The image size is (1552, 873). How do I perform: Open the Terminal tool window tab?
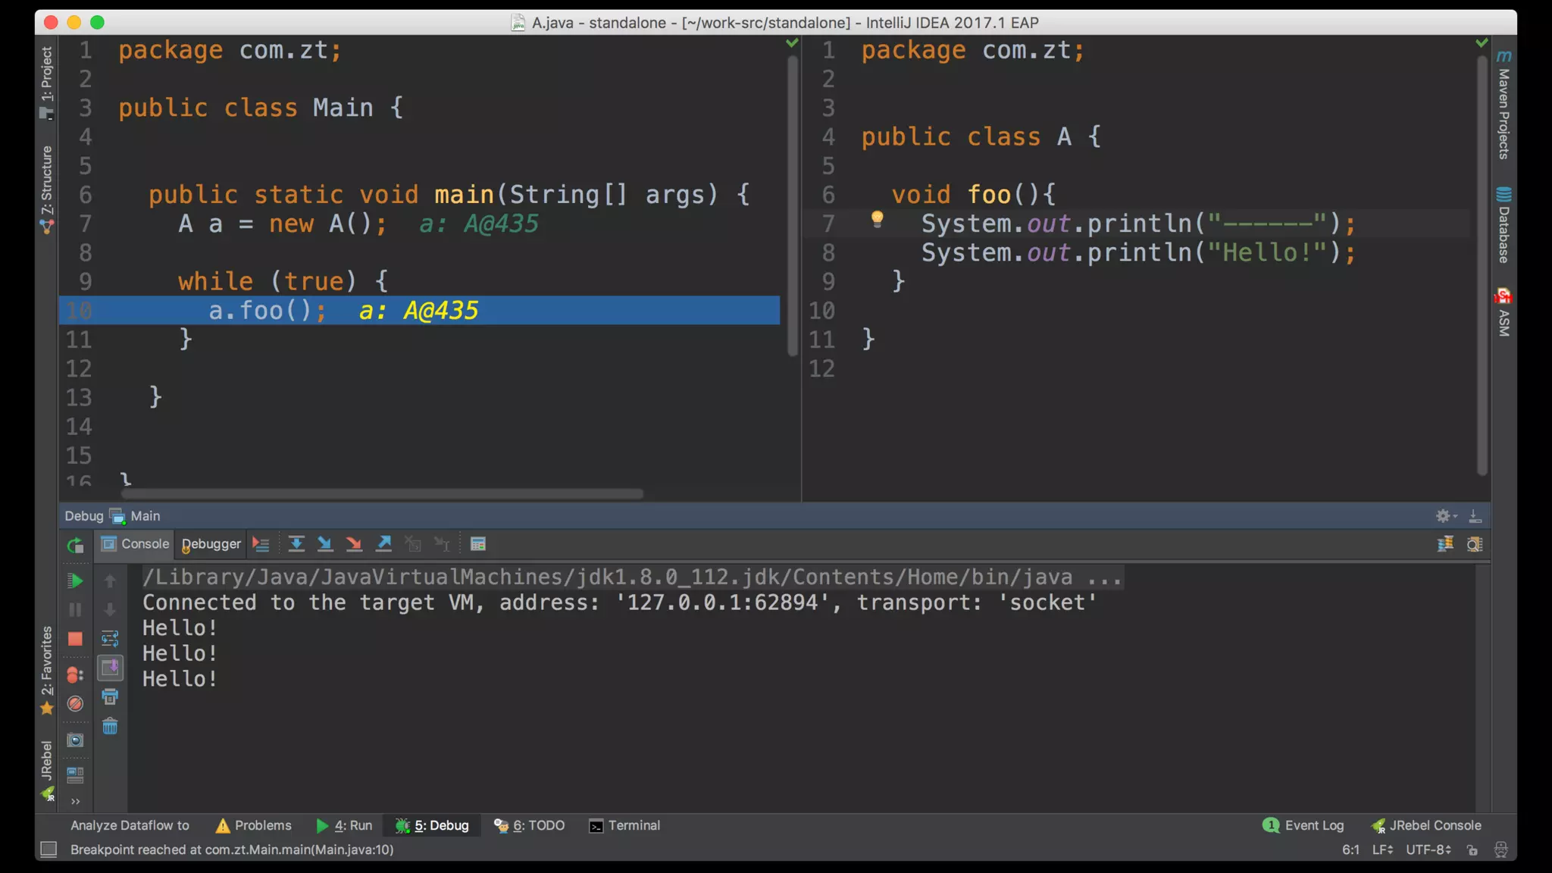[x=625, y=825]
